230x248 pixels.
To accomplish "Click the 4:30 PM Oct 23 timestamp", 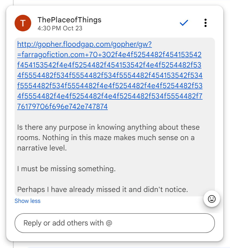I will [x=60, y=28].
